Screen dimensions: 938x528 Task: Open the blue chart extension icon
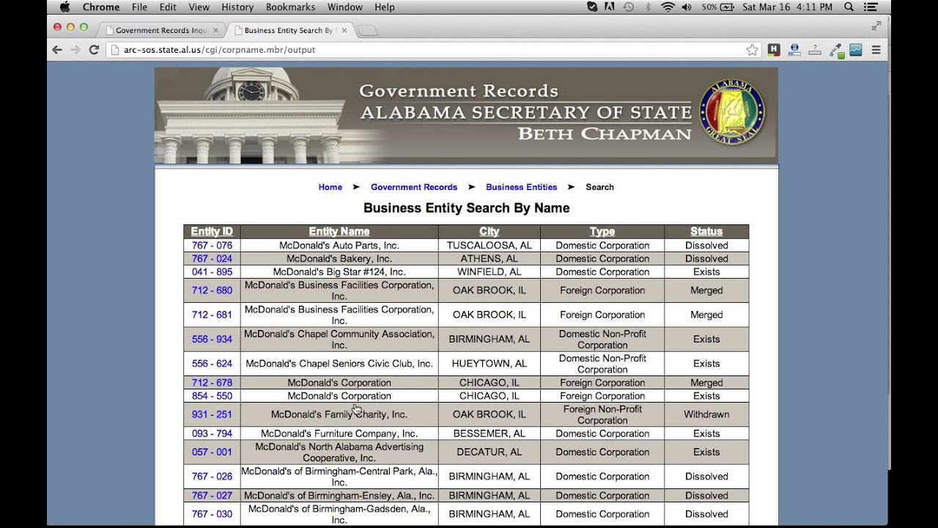tap(855, 50)
